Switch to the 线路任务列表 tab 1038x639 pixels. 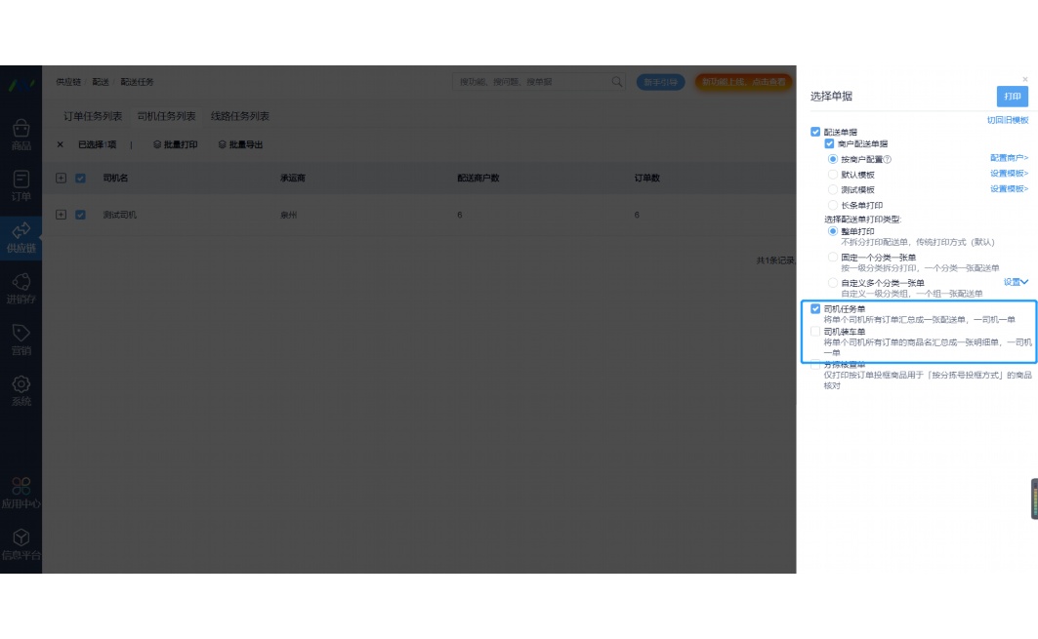tap(239, 116)
